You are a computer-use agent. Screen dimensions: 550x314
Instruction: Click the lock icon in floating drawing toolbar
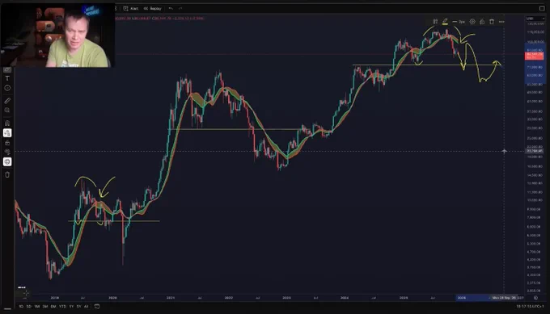pyautogui.click(x=482, y=22)
